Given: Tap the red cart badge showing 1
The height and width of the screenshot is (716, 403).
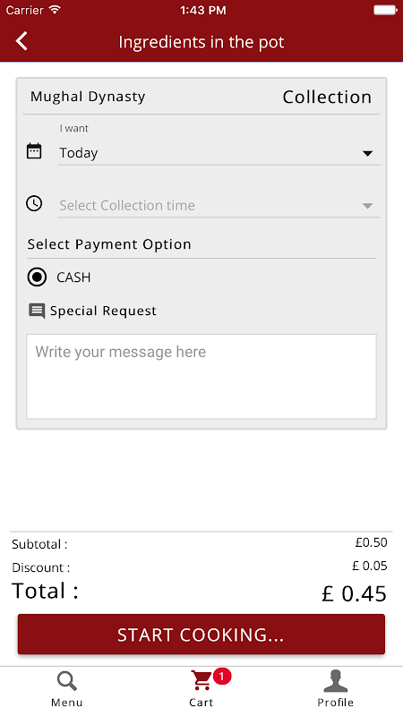Looking at the screenshot, I should (x=222, y=677).
